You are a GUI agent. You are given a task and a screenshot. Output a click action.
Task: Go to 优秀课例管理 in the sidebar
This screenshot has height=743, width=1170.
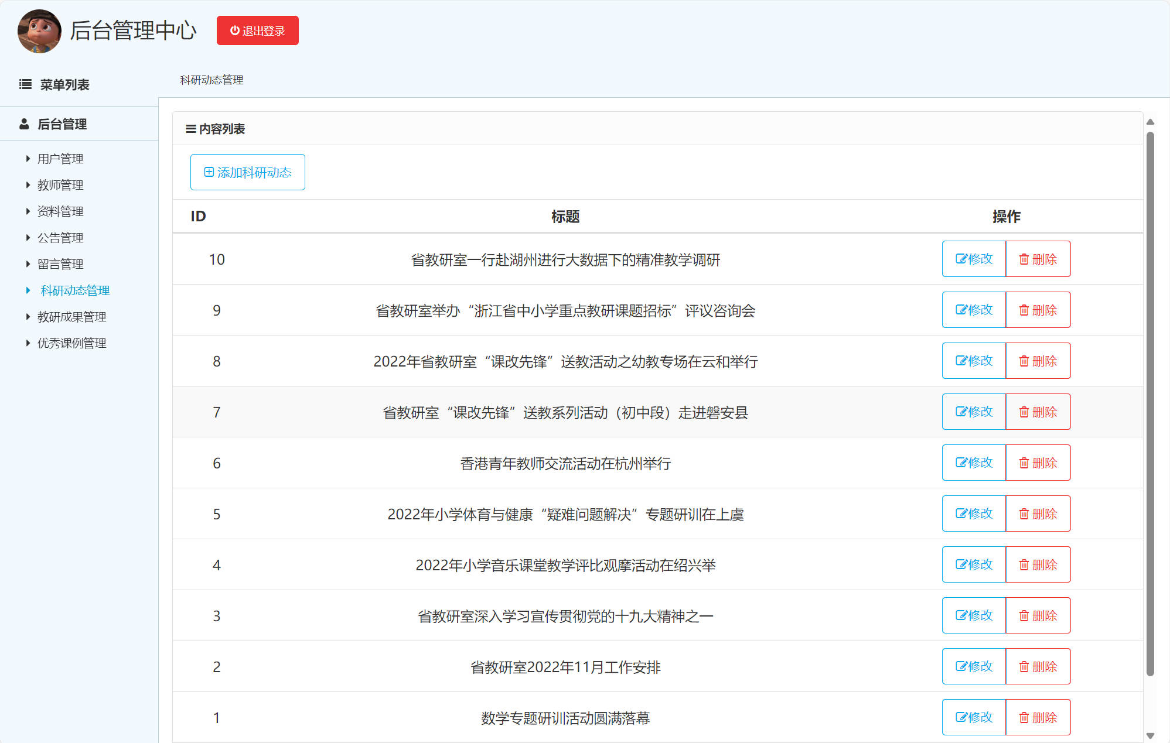pyautogui.click(x=71, y=343)
